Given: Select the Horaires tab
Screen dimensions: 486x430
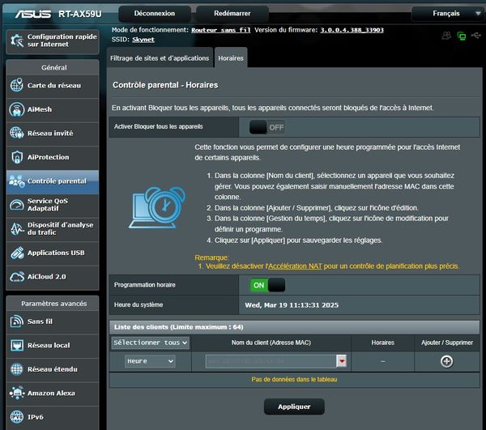Looking at the screenshot, I should pyautogui.click(x=231, y=57).
